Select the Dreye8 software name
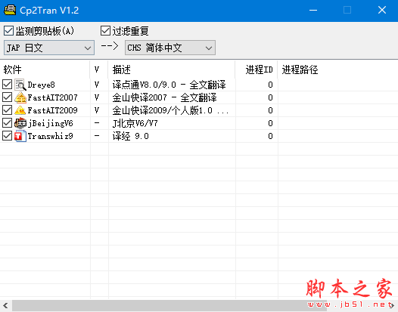The height and width of the screenshot is (312, 398). click(41, 85)
